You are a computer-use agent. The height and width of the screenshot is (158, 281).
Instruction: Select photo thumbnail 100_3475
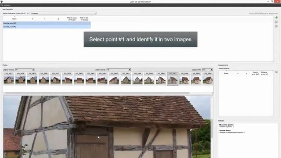pyautogui.click(x=32, y=79)
